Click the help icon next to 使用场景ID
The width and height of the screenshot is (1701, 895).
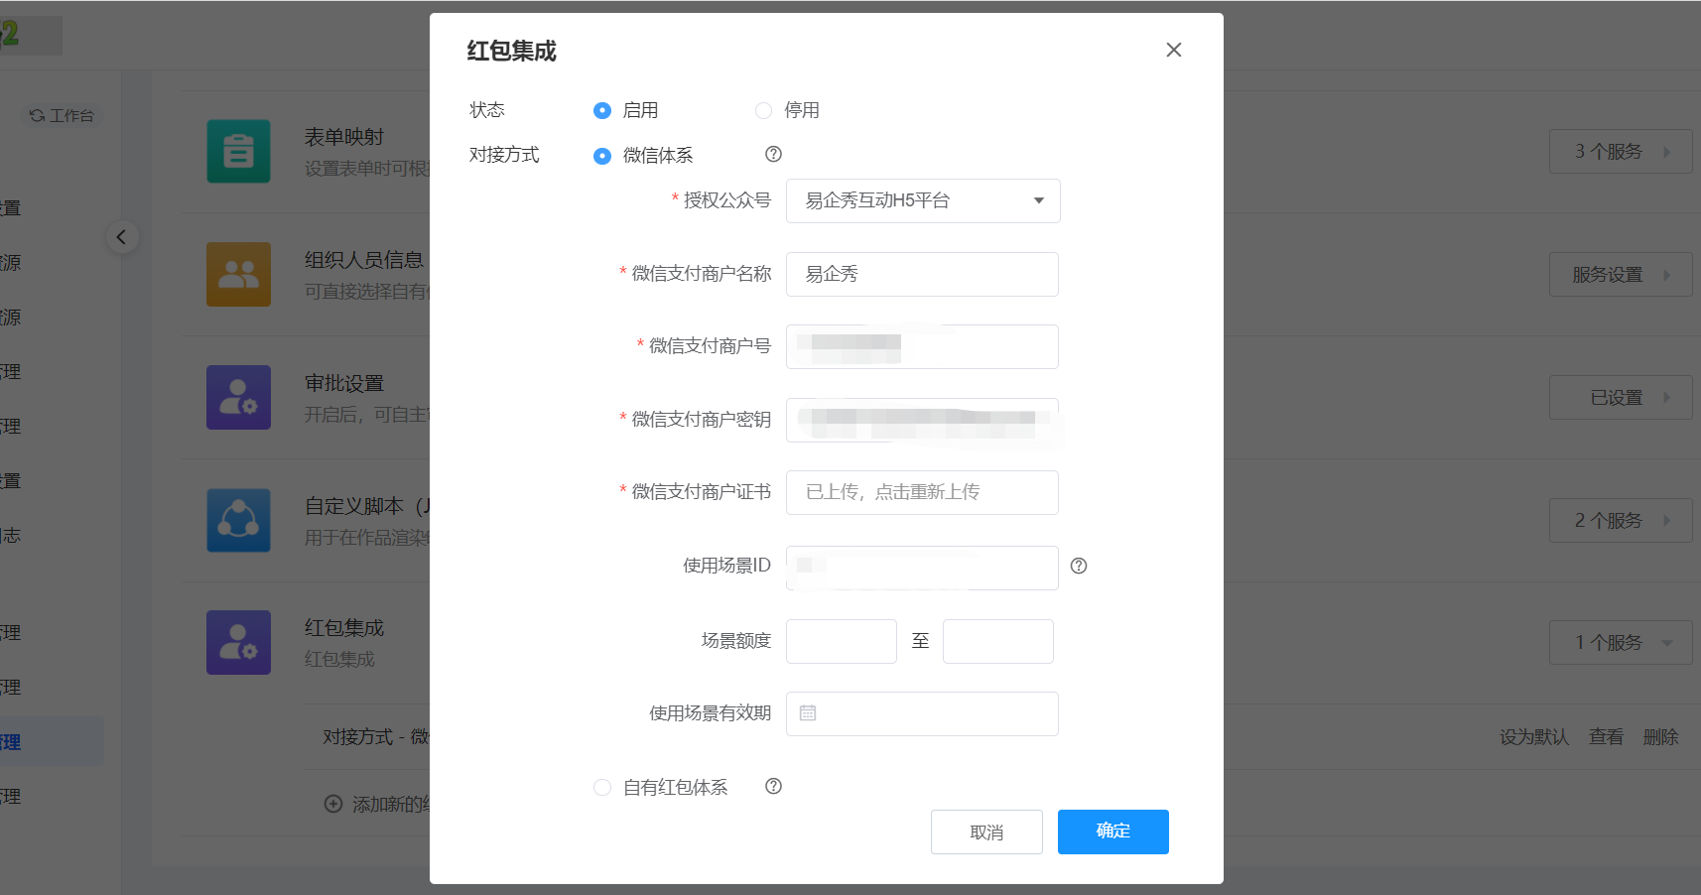1079,566
